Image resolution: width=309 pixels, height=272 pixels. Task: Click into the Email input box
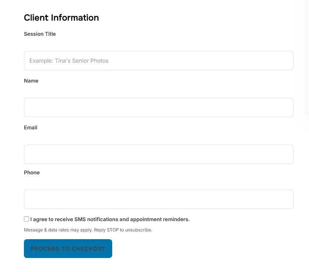pyautogui.click(x=159, y=154)
